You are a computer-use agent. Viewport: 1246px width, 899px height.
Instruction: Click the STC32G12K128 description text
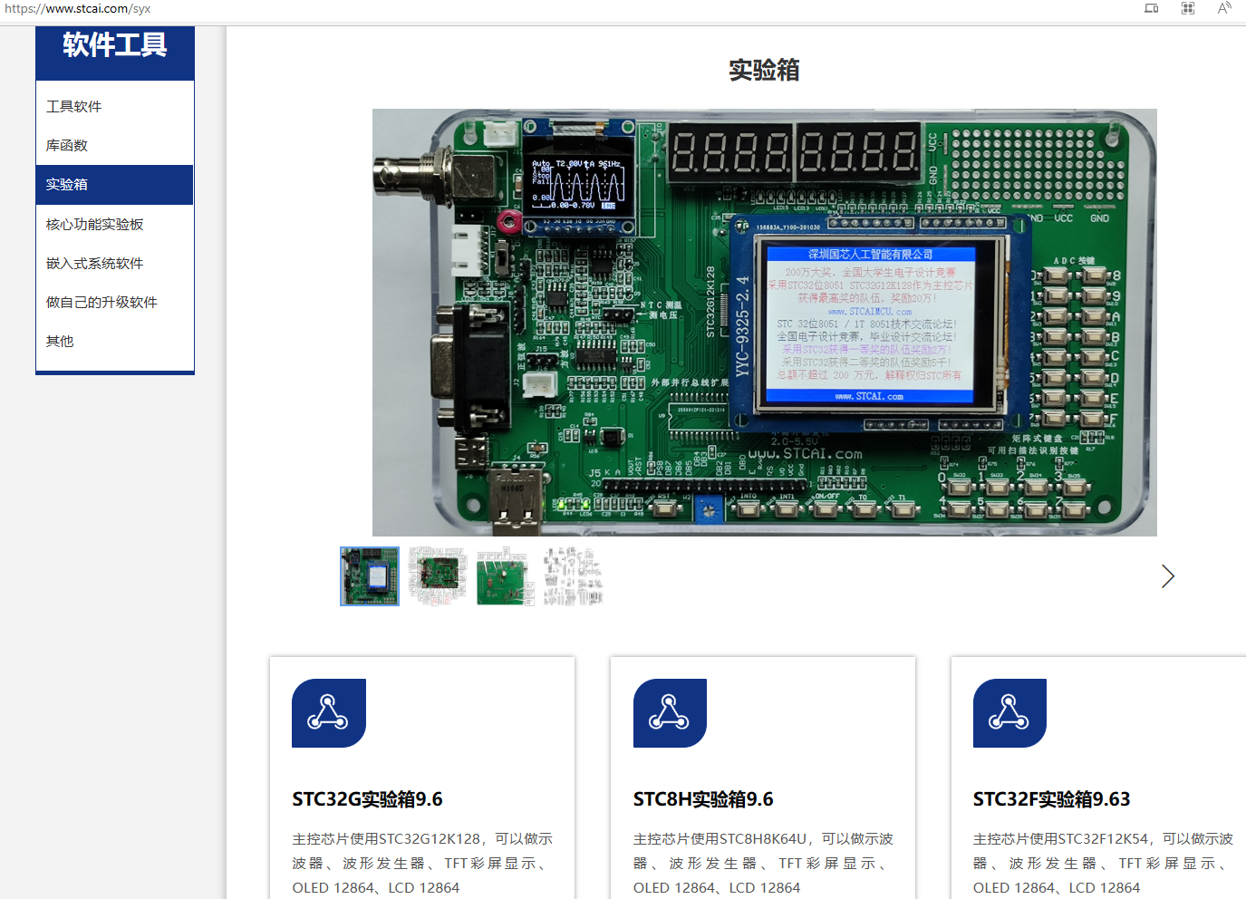coord(422,863)
